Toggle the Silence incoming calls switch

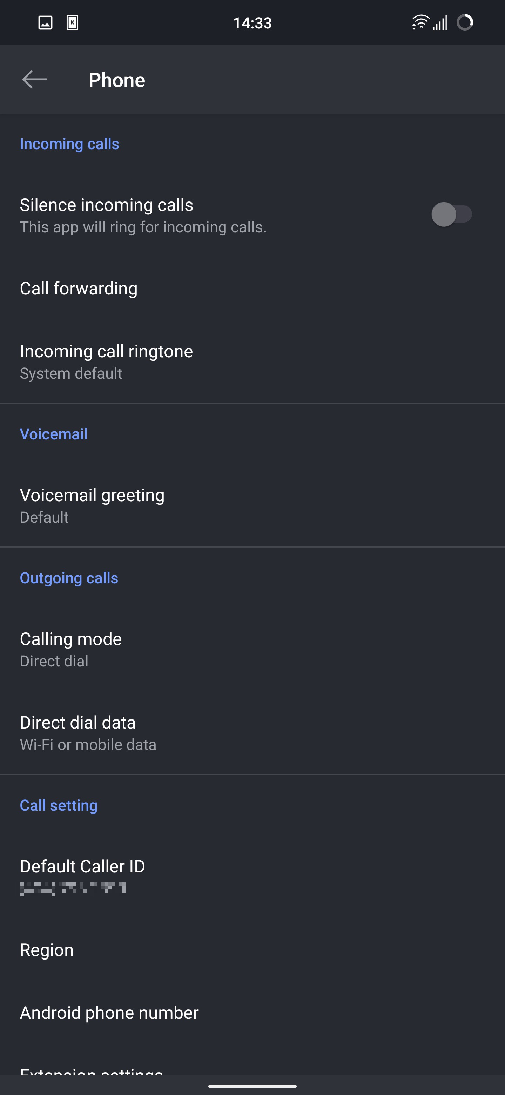(x=451, y=214)
